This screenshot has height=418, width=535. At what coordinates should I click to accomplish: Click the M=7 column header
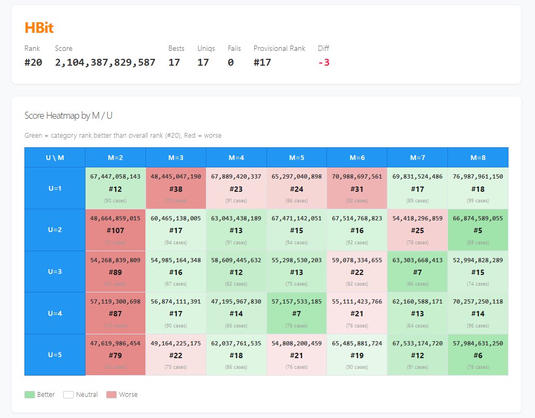pyautogui.click(x=417, y=157)
